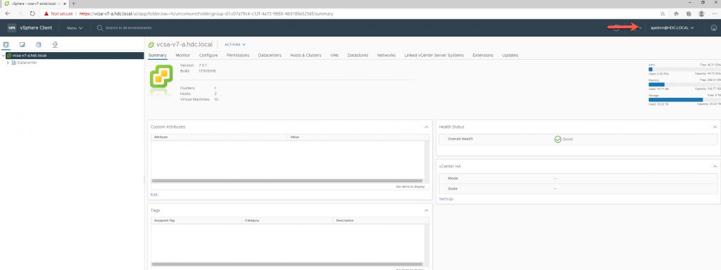Screen dimensions: 721x270
Task: Open a new browser tab
Action: click(73, 4)
